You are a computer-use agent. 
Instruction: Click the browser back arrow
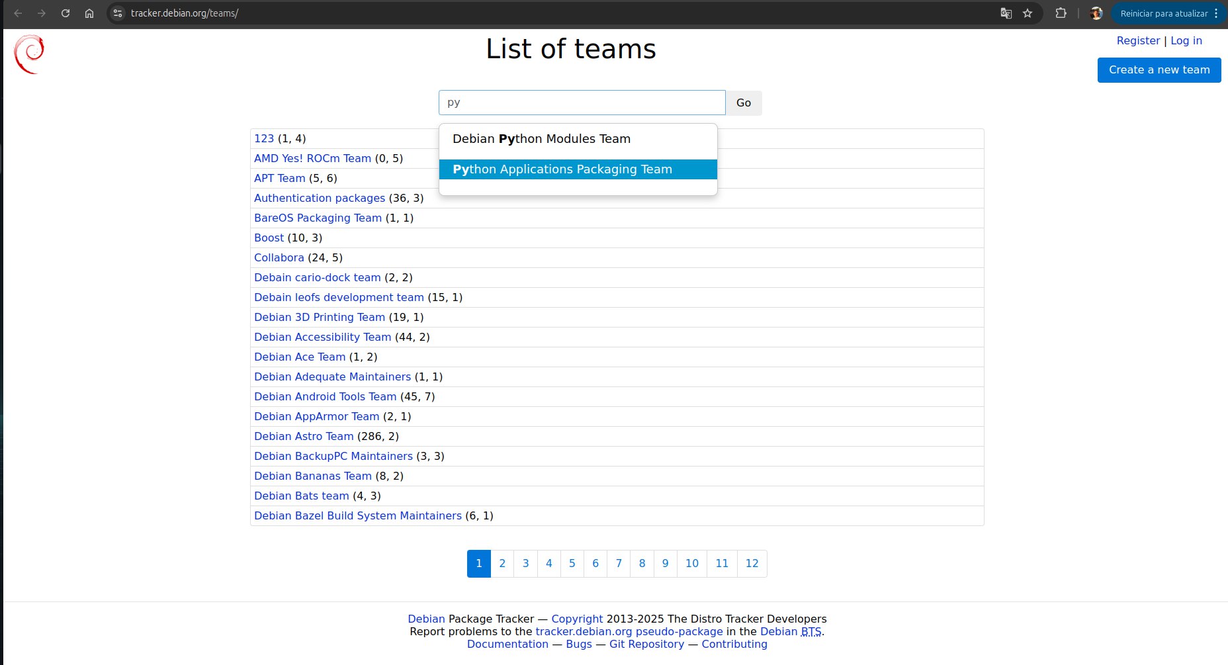pos(18,13)
